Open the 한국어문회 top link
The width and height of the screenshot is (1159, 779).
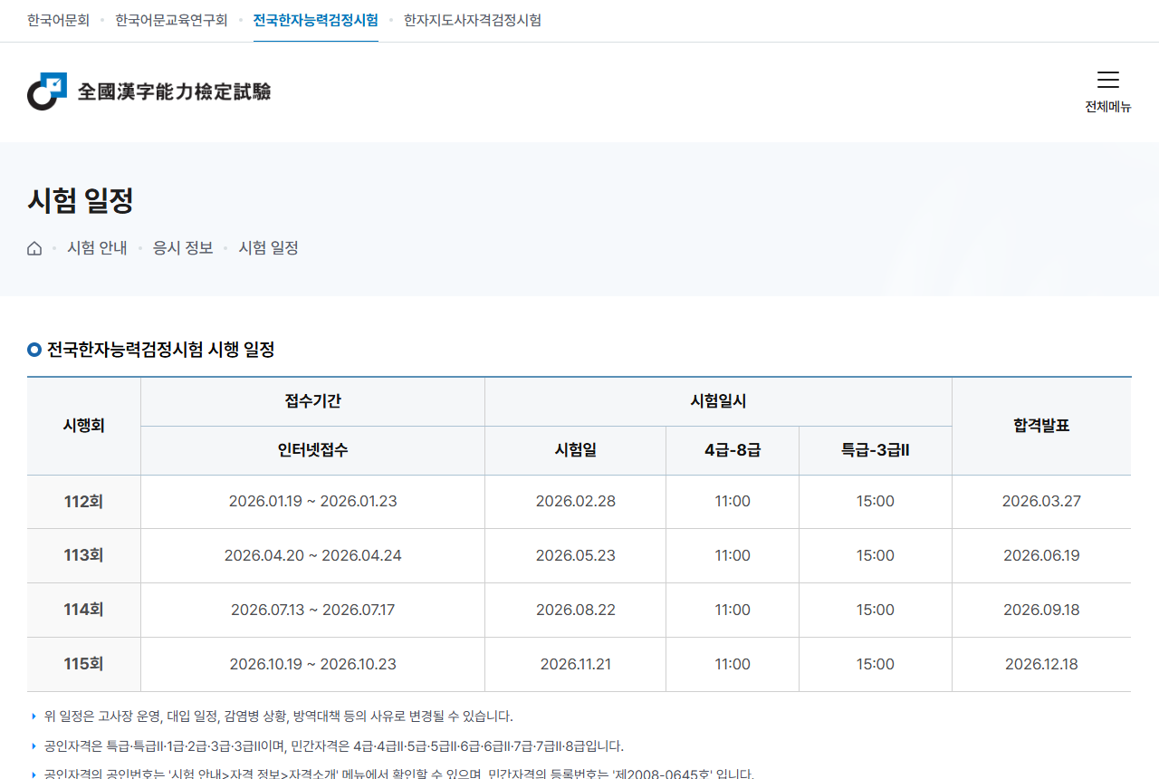point(58,20)
